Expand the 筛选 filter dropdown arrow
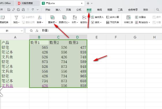 click(x=19, y=22)
